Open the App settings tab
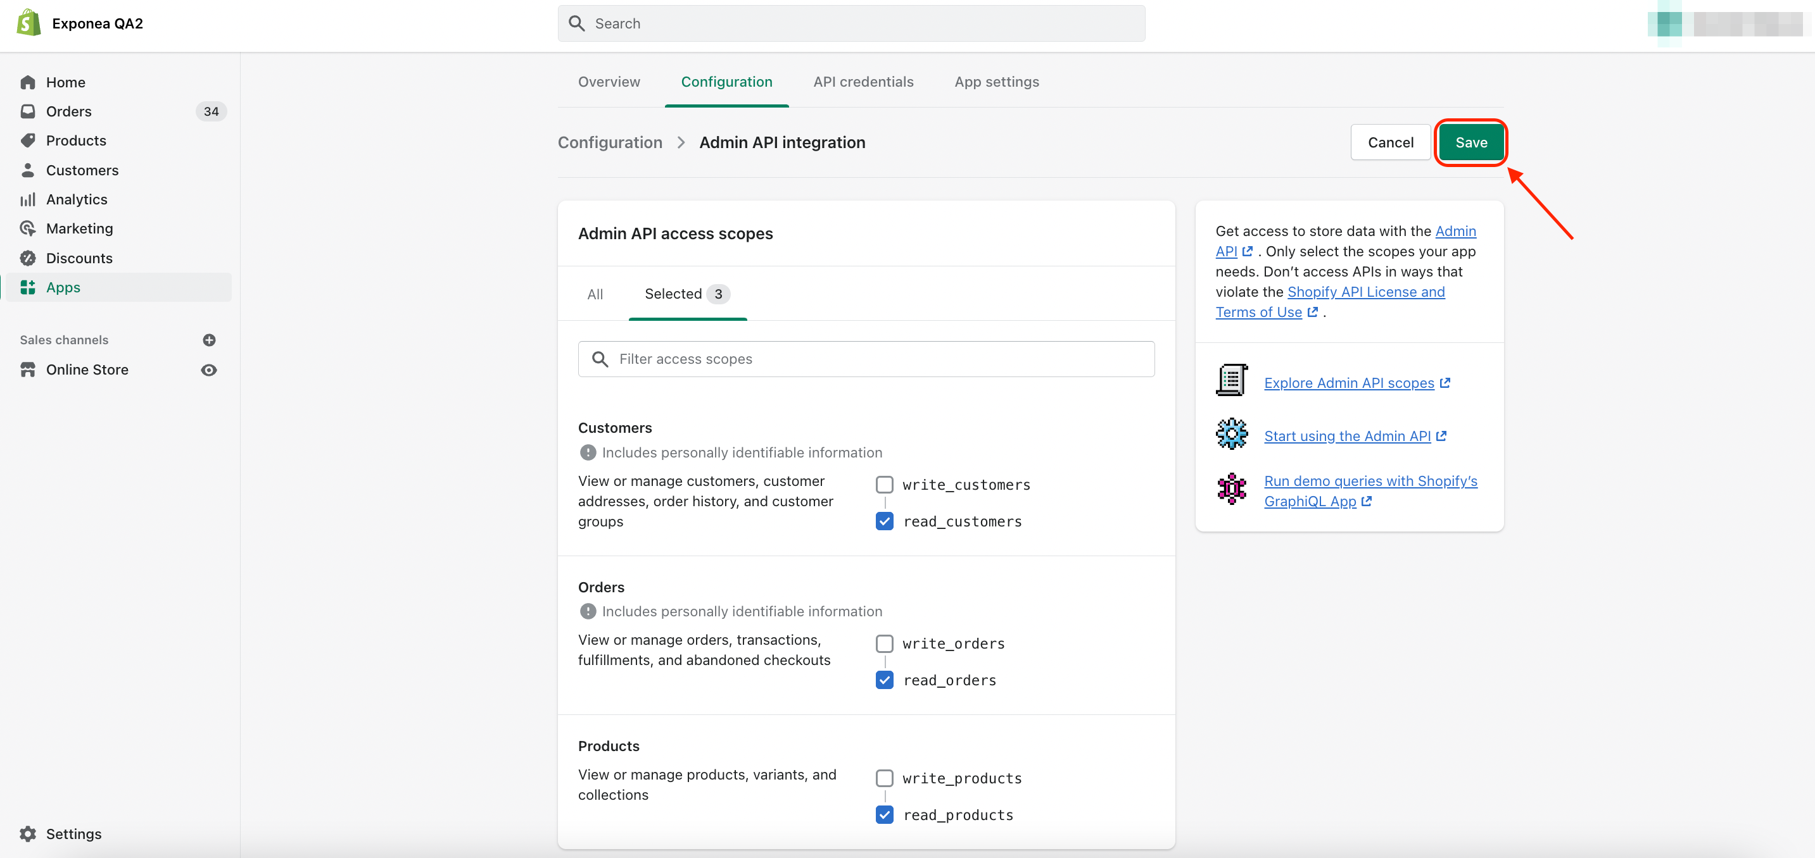Image resolution: width=1815 pixels, height=858 pixels. coord(996,82)
